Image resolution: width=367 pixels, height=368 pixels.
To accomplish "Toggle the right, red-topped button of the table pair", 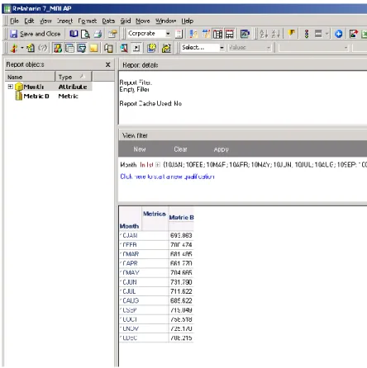I will click(230, 34).
